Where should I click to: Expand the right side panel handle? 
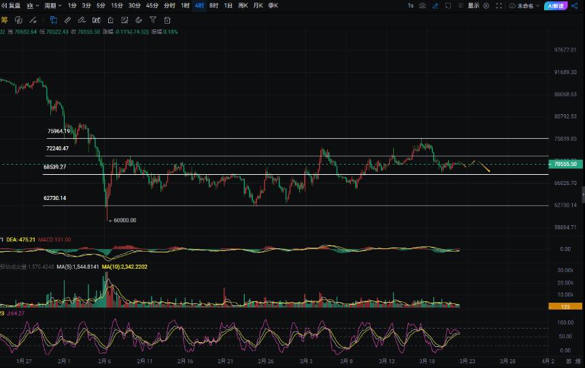coord(583,195)
